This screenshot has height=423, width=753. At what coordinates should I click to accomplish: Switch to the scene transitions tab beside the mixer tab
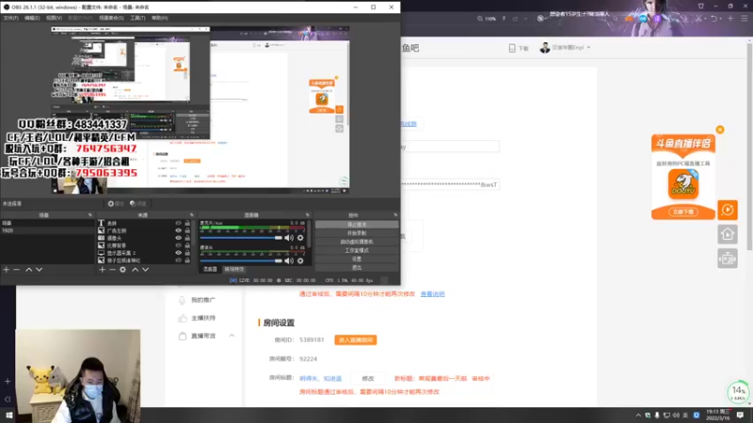point(234,270)
